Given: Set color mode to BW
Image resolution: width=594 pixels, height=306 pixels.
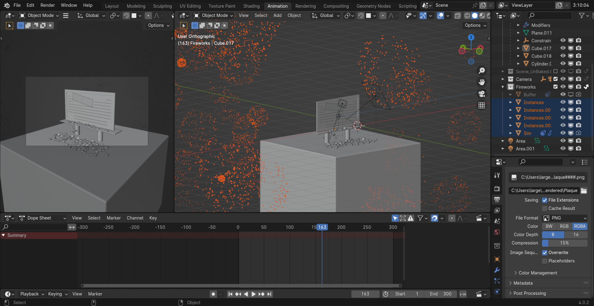Looking at the screenshot, I should (x=549, y=226).
